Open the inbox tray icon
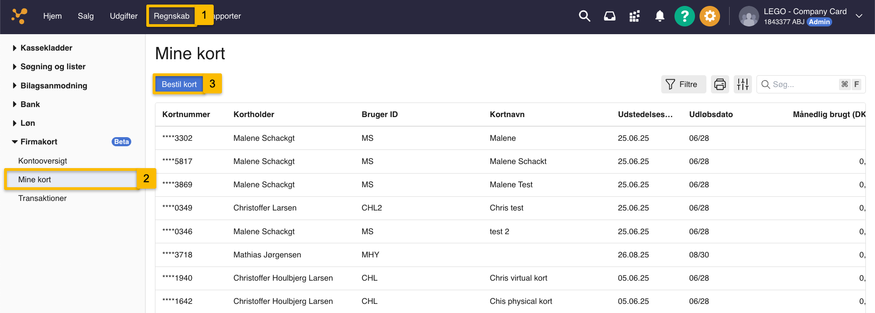 click(x=609, y=16)
